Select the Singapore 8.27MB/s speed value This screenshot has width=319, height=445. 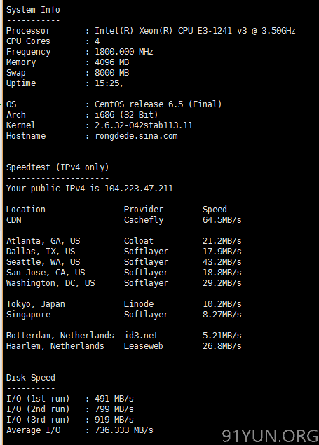coord(222,315)
